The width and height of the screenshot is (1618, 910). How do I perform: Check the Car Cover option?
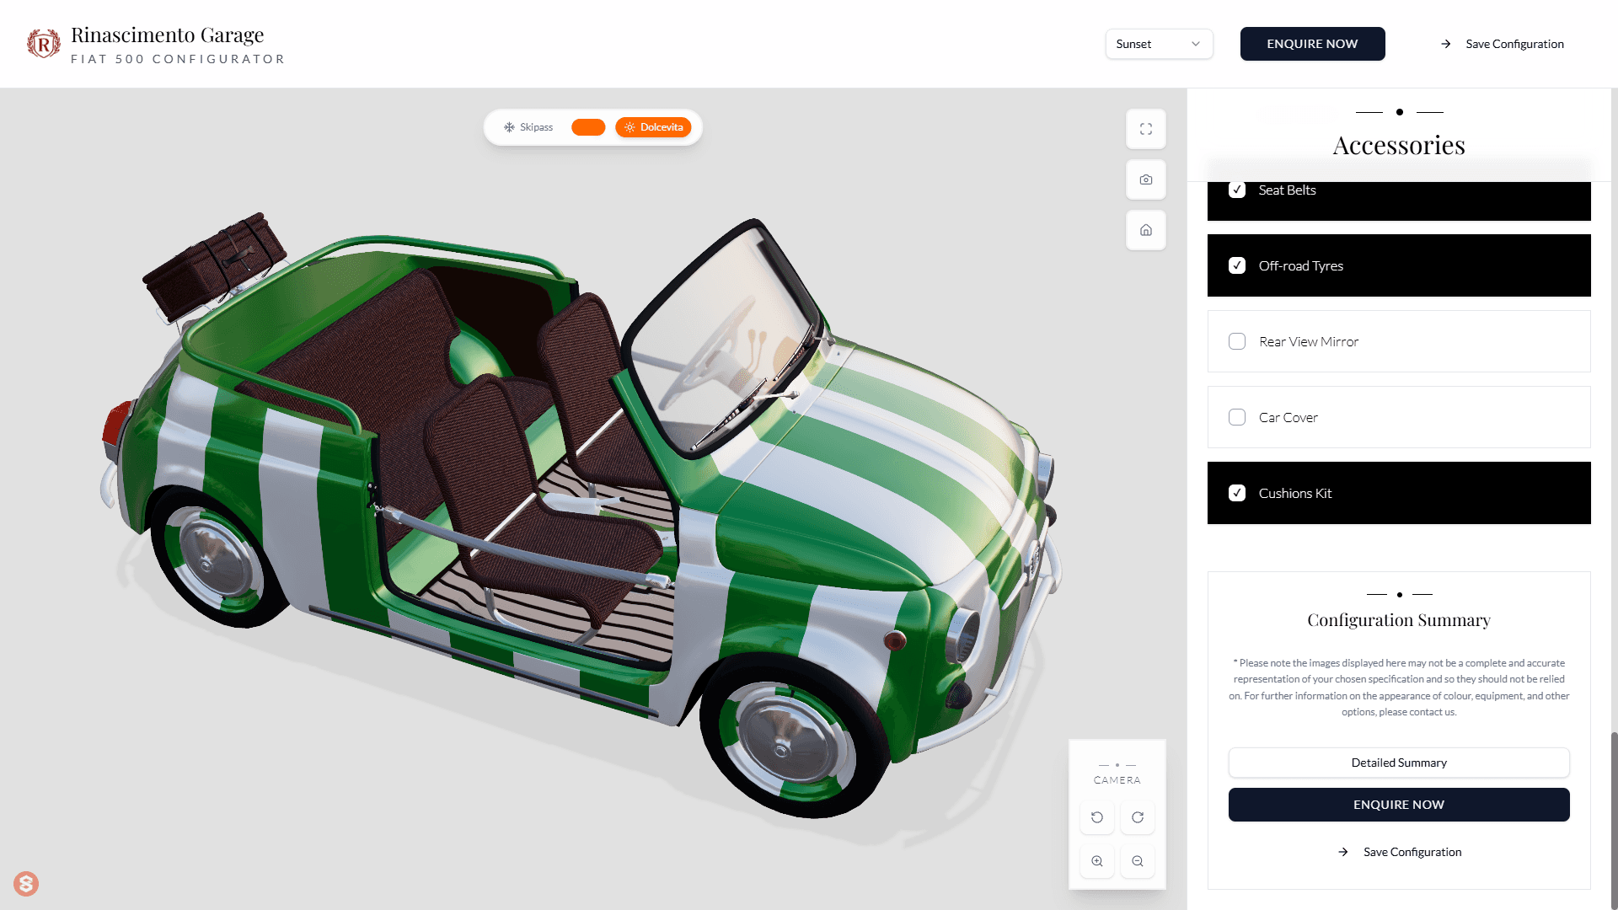pos(1237,417)
